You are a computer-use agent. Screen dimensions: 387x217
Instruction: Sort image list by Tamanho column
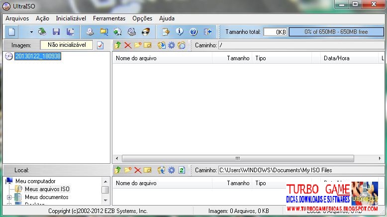(x=232, y=58)
